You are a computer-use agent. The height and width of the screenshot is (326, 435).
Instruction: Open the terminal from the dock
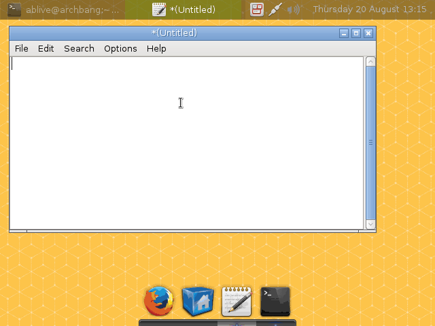tap(275, 302)
